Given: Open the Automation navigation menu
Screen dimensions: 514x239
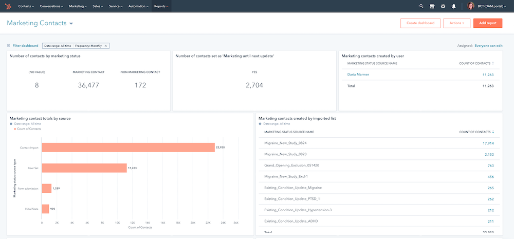Looking at the screenshot, I should [137, 6].
